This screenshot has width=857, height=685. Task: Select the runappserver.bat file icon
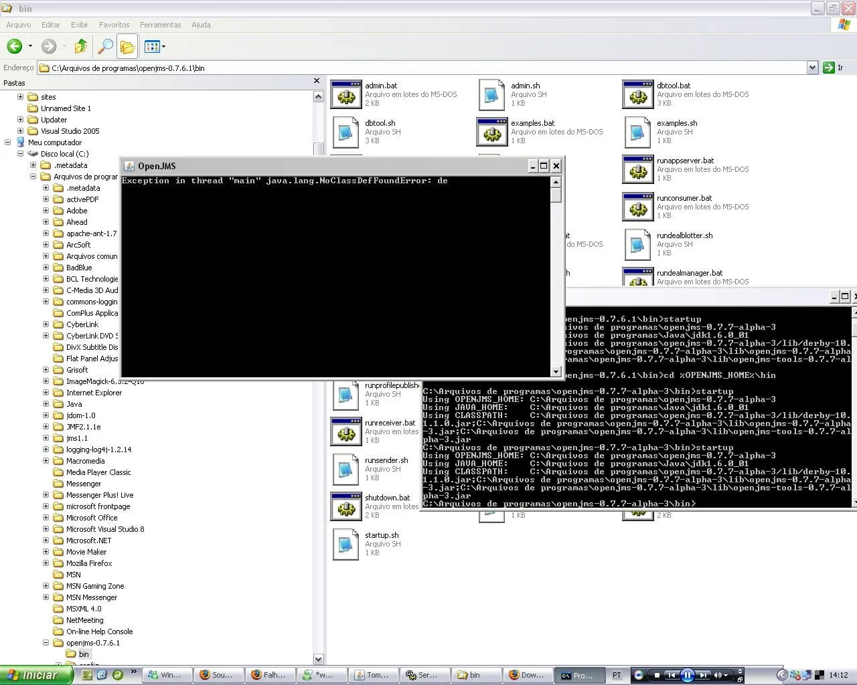point(637,169)
